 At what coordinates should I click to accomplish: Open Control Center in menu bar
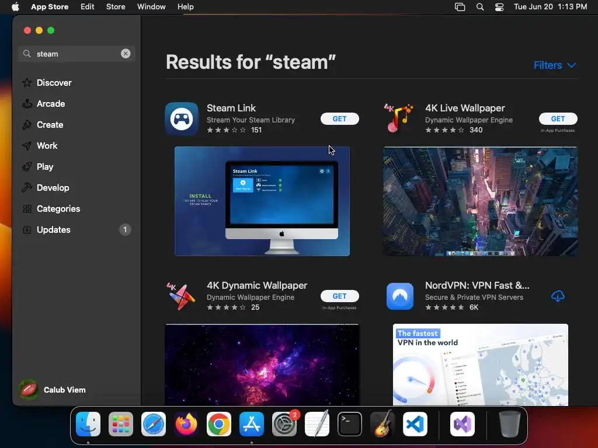point(499,7)
